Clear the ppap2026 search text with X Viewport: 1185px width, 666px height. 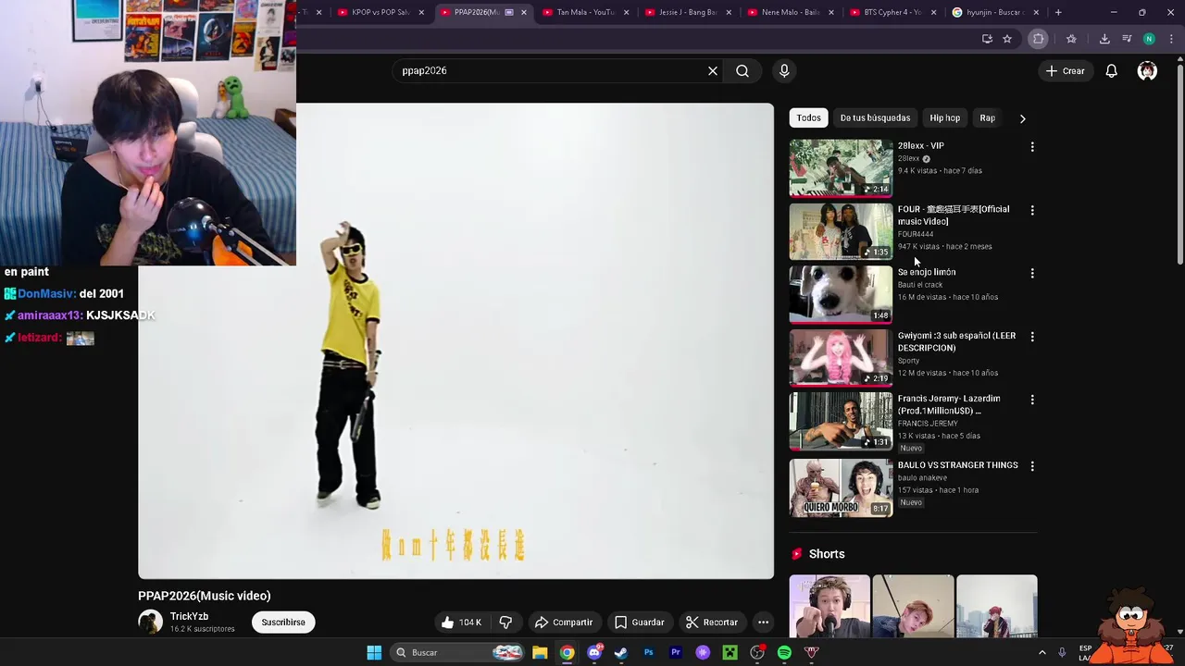(713, 71)
